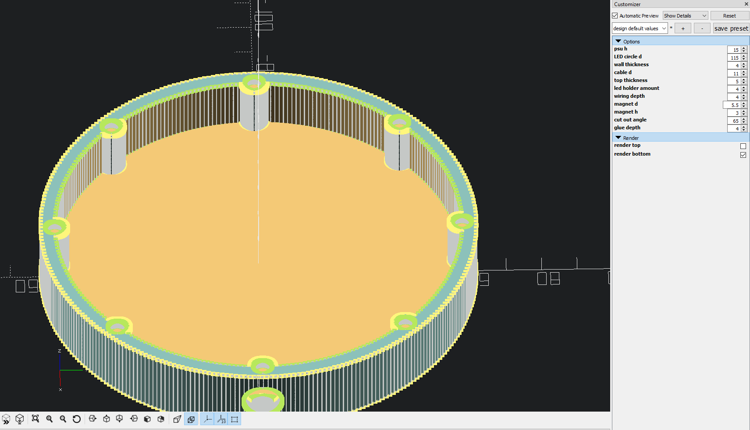The image size is (750, 430).
Task: Toggle the Show Edges icon
Action: coord(235,419)
